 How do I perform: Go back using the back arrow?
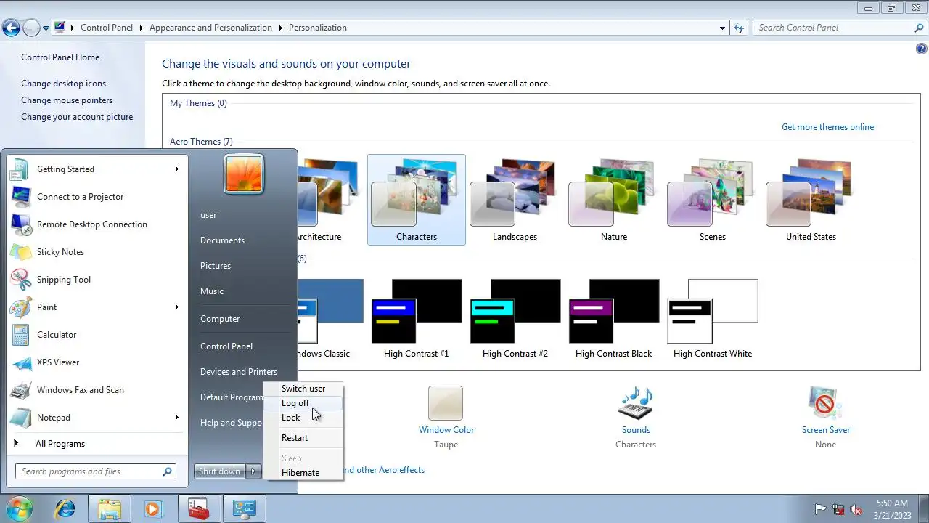pyautogui.click(x=11, y=28)
